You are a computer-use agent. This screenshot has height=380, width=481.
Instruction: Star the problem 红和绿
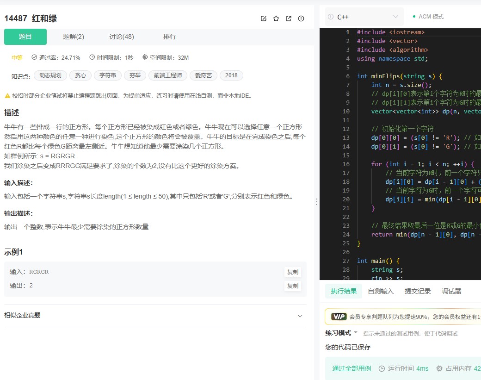pos(276,19)
